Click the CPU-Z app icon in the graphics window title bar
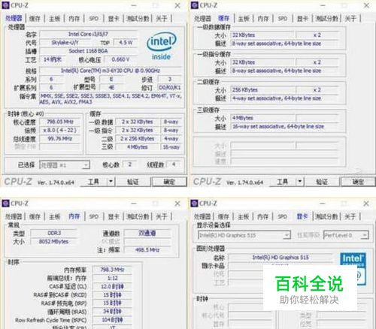Screen dimensions: 376x329 pos(194,204)
